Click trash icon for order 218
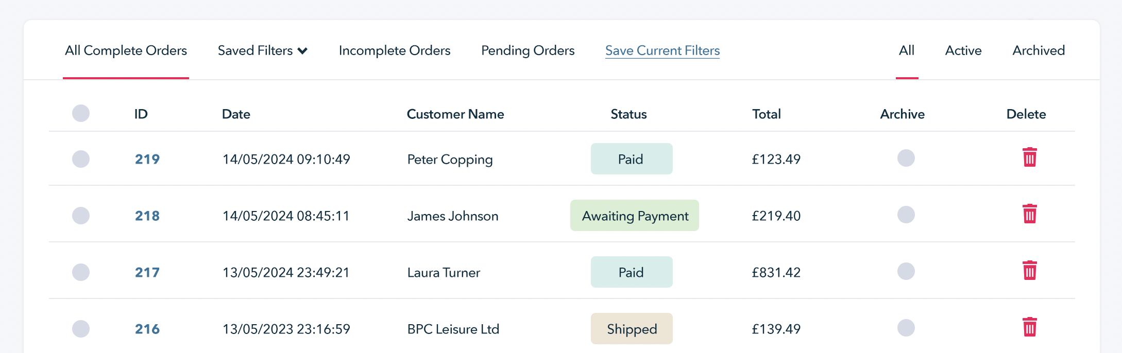The image size is (1122, 353). click(x=1029, y=215)
